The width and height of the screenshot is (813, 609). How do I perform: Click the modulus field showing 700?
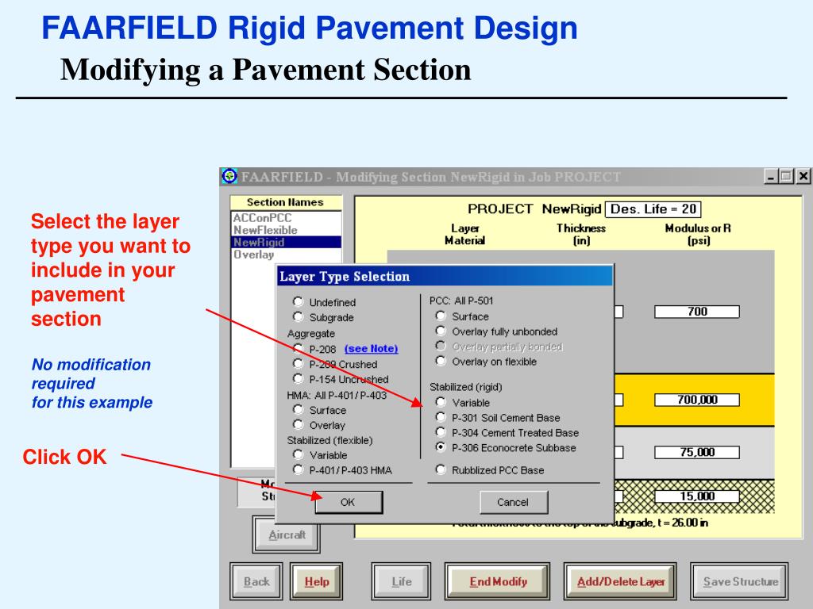[x=697, y=312]
